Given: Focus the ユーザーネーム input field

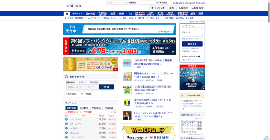Looking at the screenshot, I should click(x=192, y=29).
